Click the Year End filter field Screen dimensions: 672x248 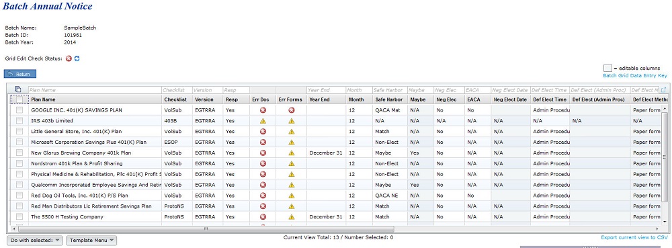pos(326,90)
